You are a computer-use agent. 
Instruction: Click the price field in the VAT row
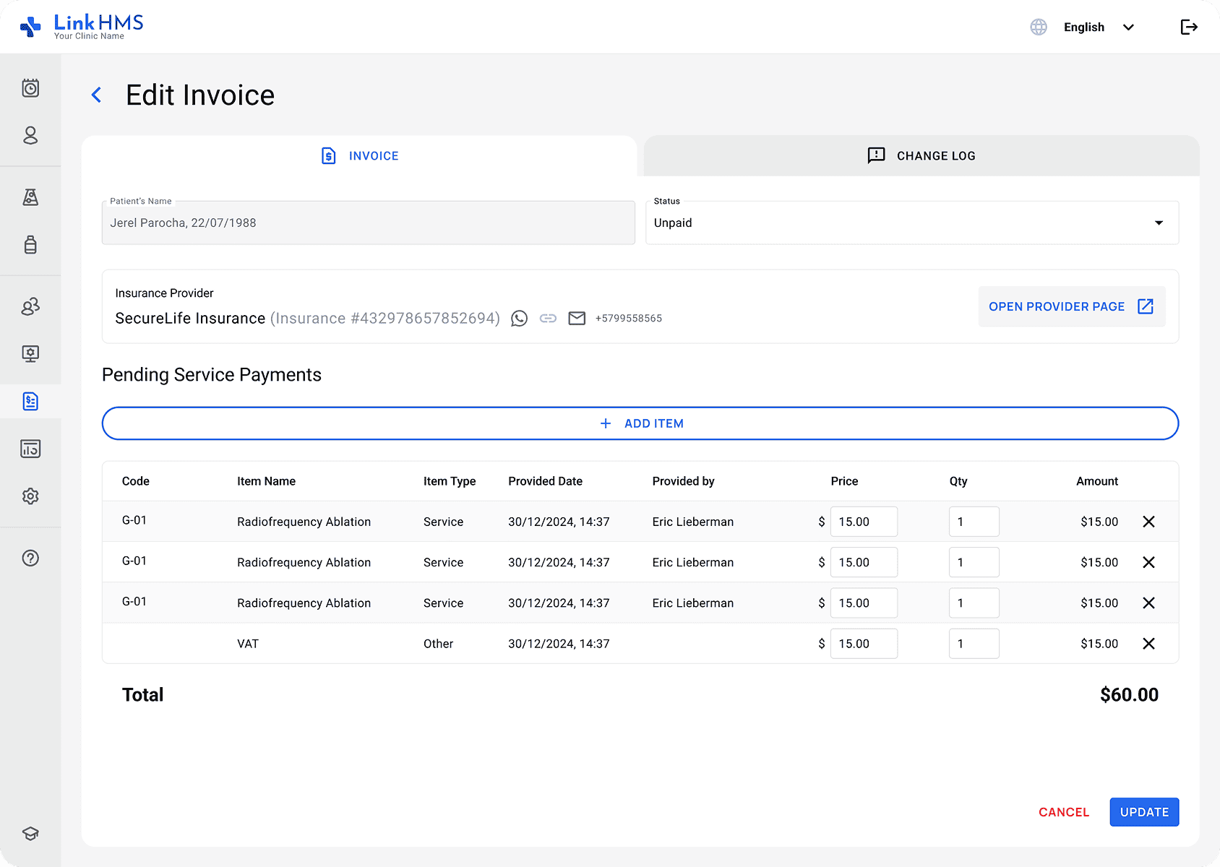(x=863, y=644)
